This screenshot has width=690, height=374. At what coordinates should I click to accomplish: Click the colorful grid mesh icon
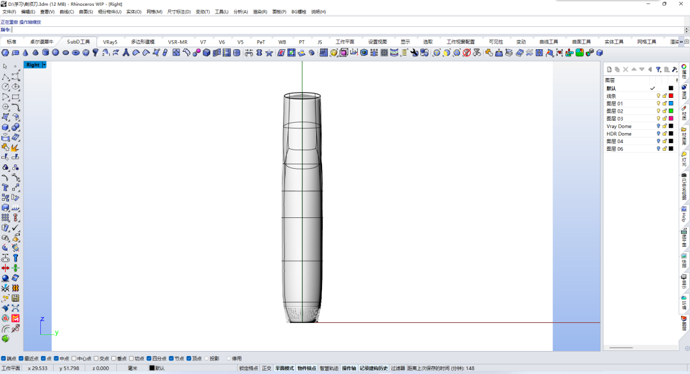click(x=579, y=53)
